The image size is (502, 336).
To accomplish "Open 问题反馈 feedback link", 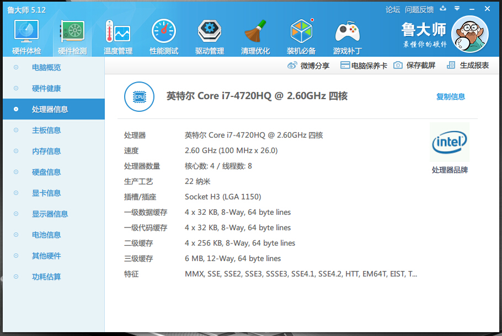I will 419,9.
